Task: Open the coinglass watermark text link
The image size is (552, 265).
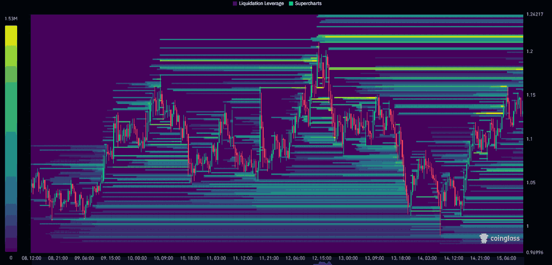Action: pos(505,239)
